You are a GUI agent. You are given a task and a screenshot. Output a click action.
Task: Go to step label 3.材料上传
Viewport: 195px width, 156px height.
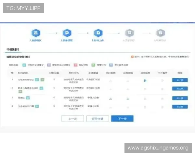98,40
